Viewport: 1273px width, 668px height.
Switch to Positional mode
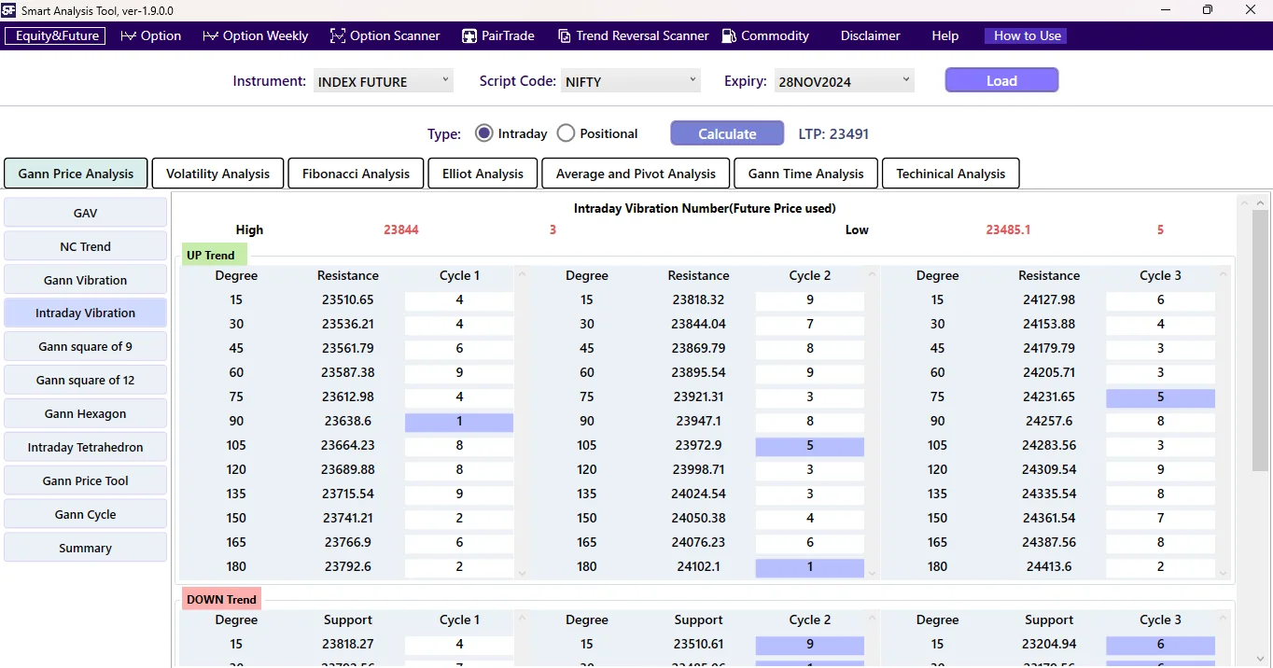click(566, 132)
